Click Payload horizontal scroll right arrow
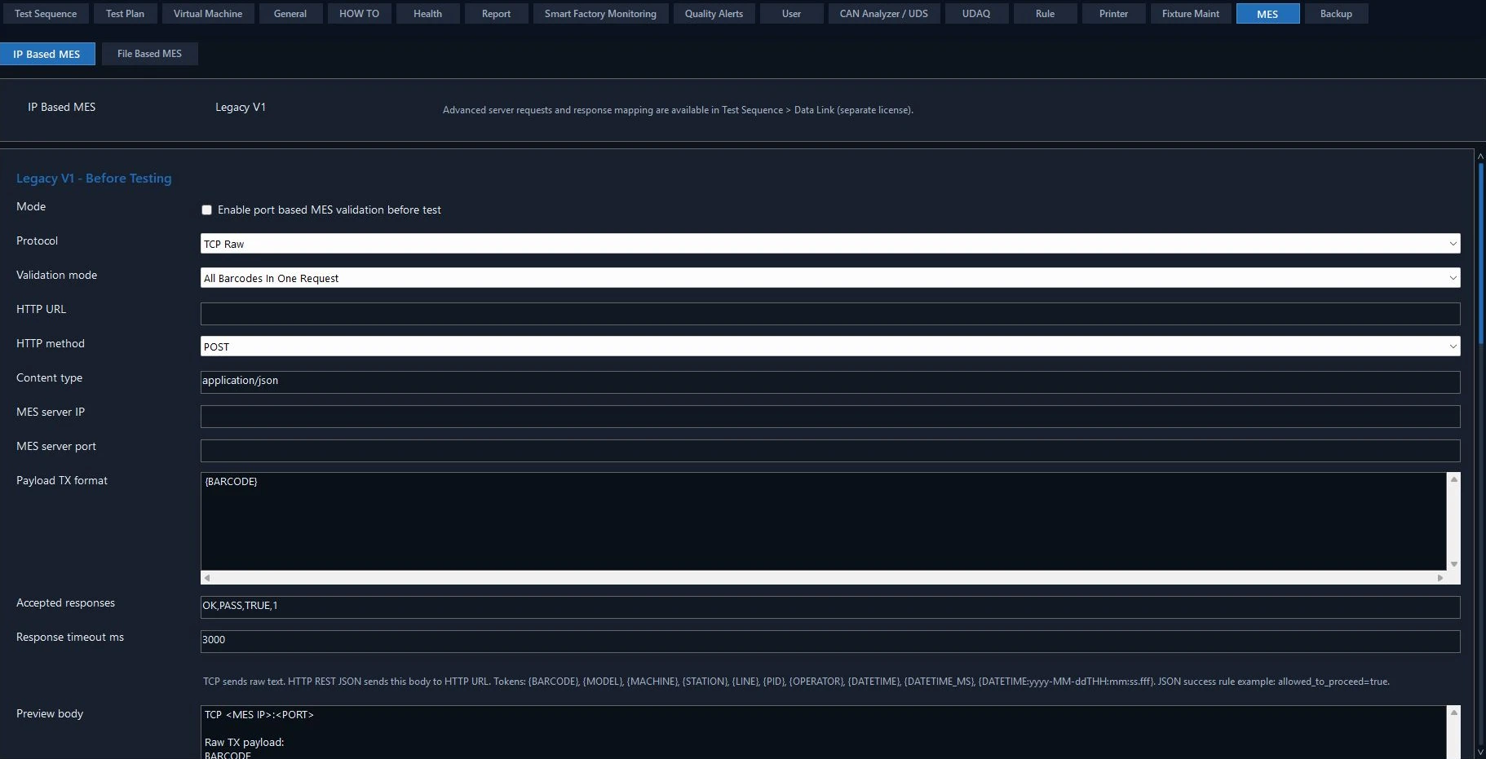Image resolution: width=1486 pixels, height=759 pixels. tap(1440, 578)
